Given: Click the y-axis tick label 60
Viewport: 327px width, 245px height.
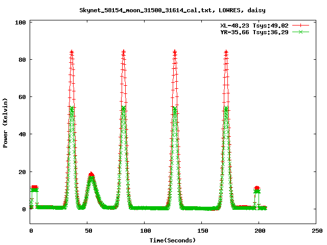Looking at the screenshot, I should click(x=22, y=97).
